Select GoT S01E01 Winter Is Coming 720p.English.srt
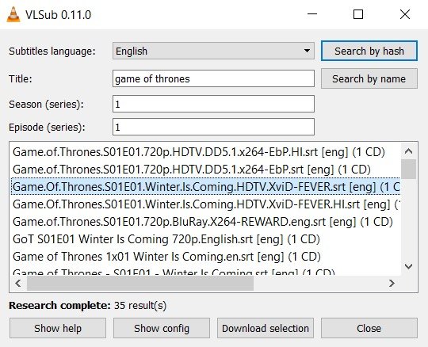Viewport: 428px width, 347px height. (206, 239)
